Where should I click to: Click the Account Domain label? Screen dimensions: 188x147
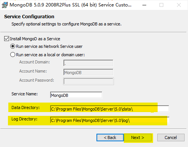click(35, 62)
